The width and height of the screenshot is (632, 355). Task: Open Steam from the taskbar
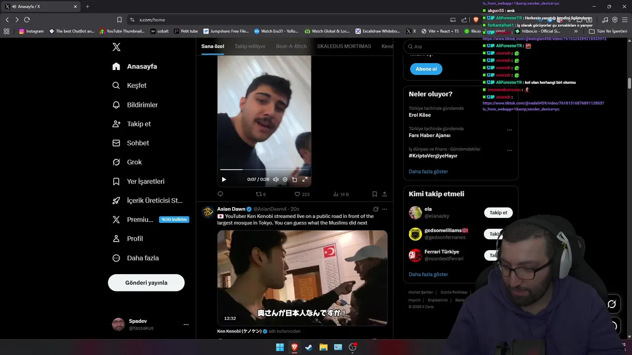309,347
